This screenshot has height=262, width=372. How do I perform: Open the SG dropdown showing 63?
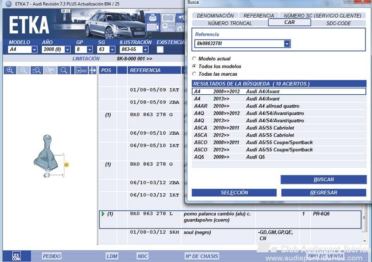point(112,50)
